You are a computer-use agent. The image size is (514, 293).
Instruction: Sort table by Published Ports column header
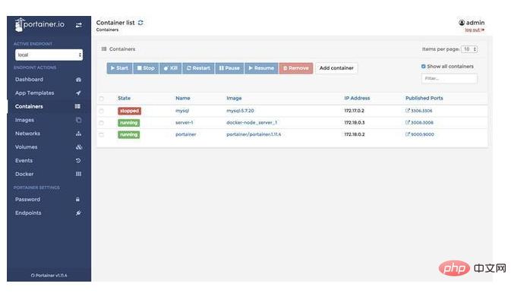(424, 98)
